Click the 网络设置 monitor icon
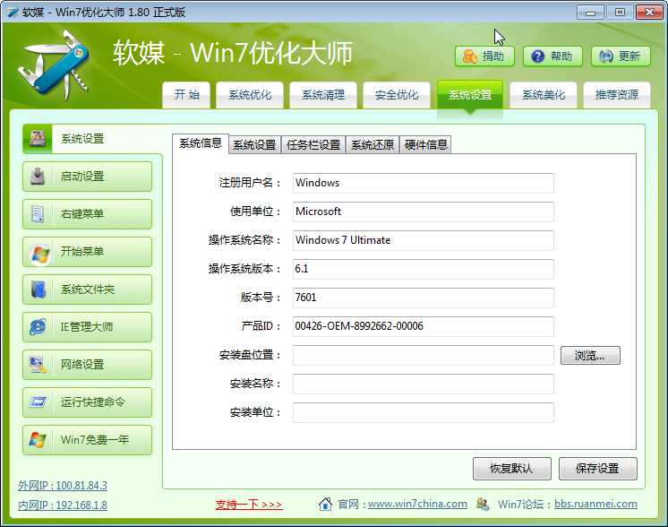Image resolution: width=668 pixels, height=527 pixels. pyautogui.click(x=38, y=365)
